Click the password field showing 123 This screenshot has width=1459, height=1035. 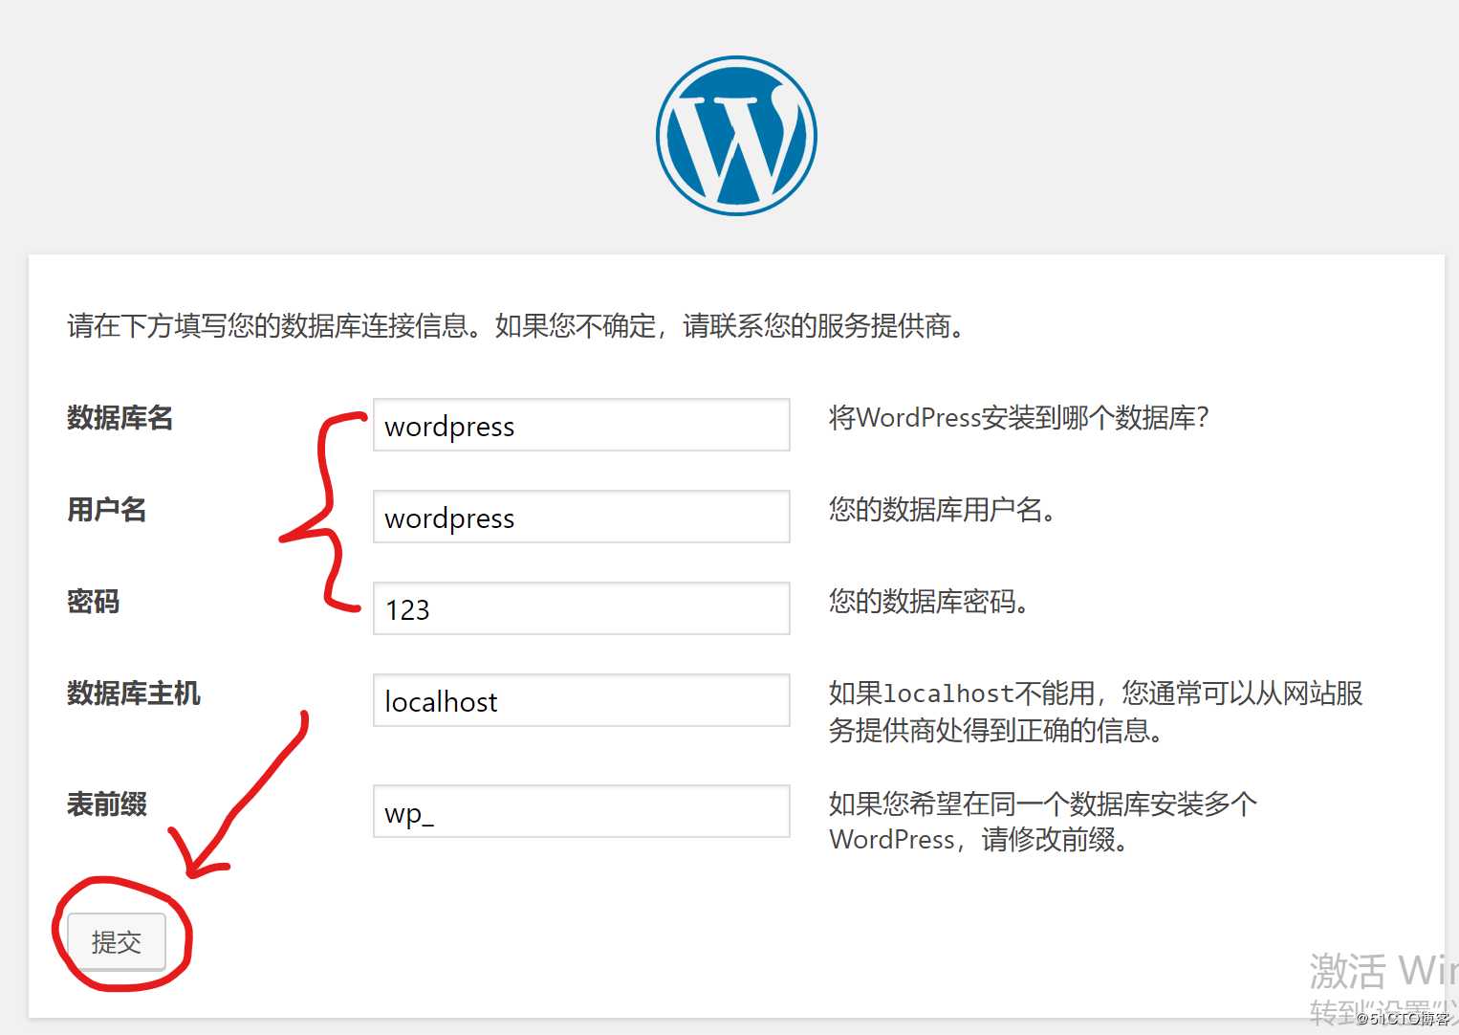581,608
